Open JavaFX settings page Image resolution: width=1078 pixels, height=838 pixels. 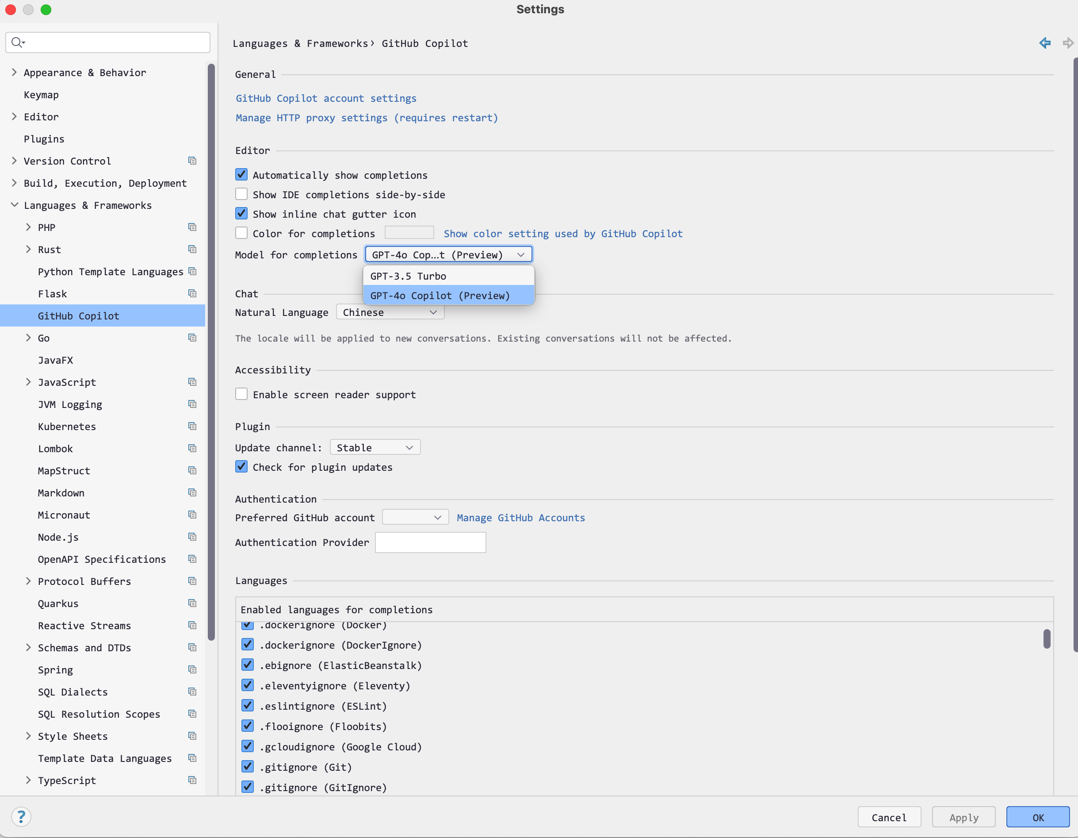[55, 360]
